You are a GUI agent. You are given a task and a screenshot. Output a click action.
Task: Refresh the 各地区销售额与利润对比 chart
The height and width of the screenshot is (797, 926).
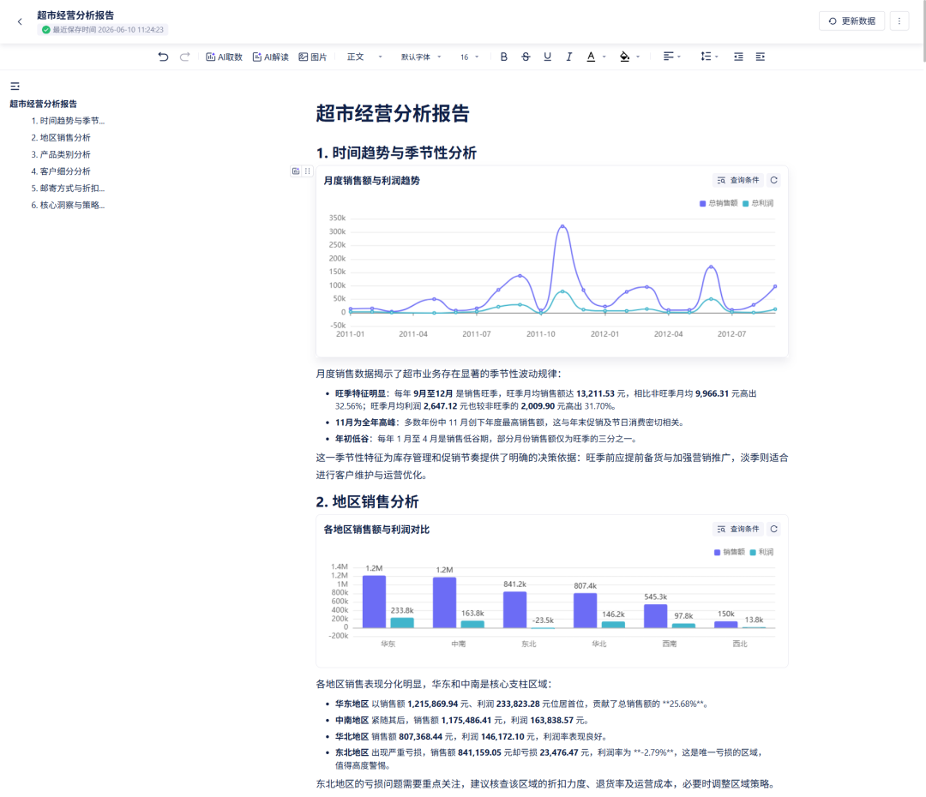[x=773, y=529]
